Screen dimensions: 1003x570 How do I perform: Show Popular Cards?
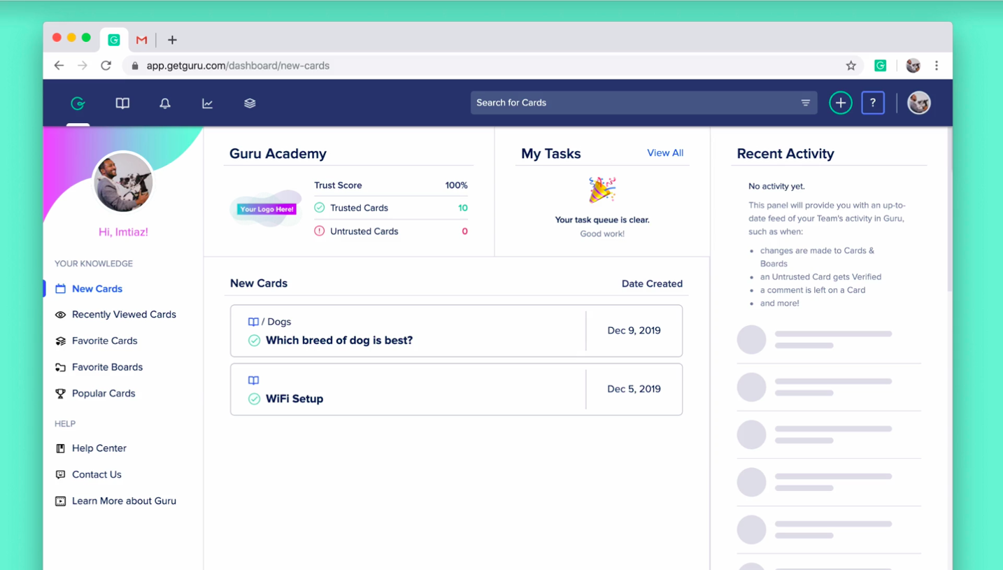coord(104,394)
